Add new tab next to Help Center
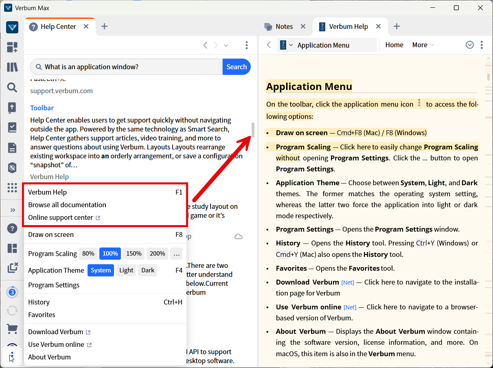 104,26
